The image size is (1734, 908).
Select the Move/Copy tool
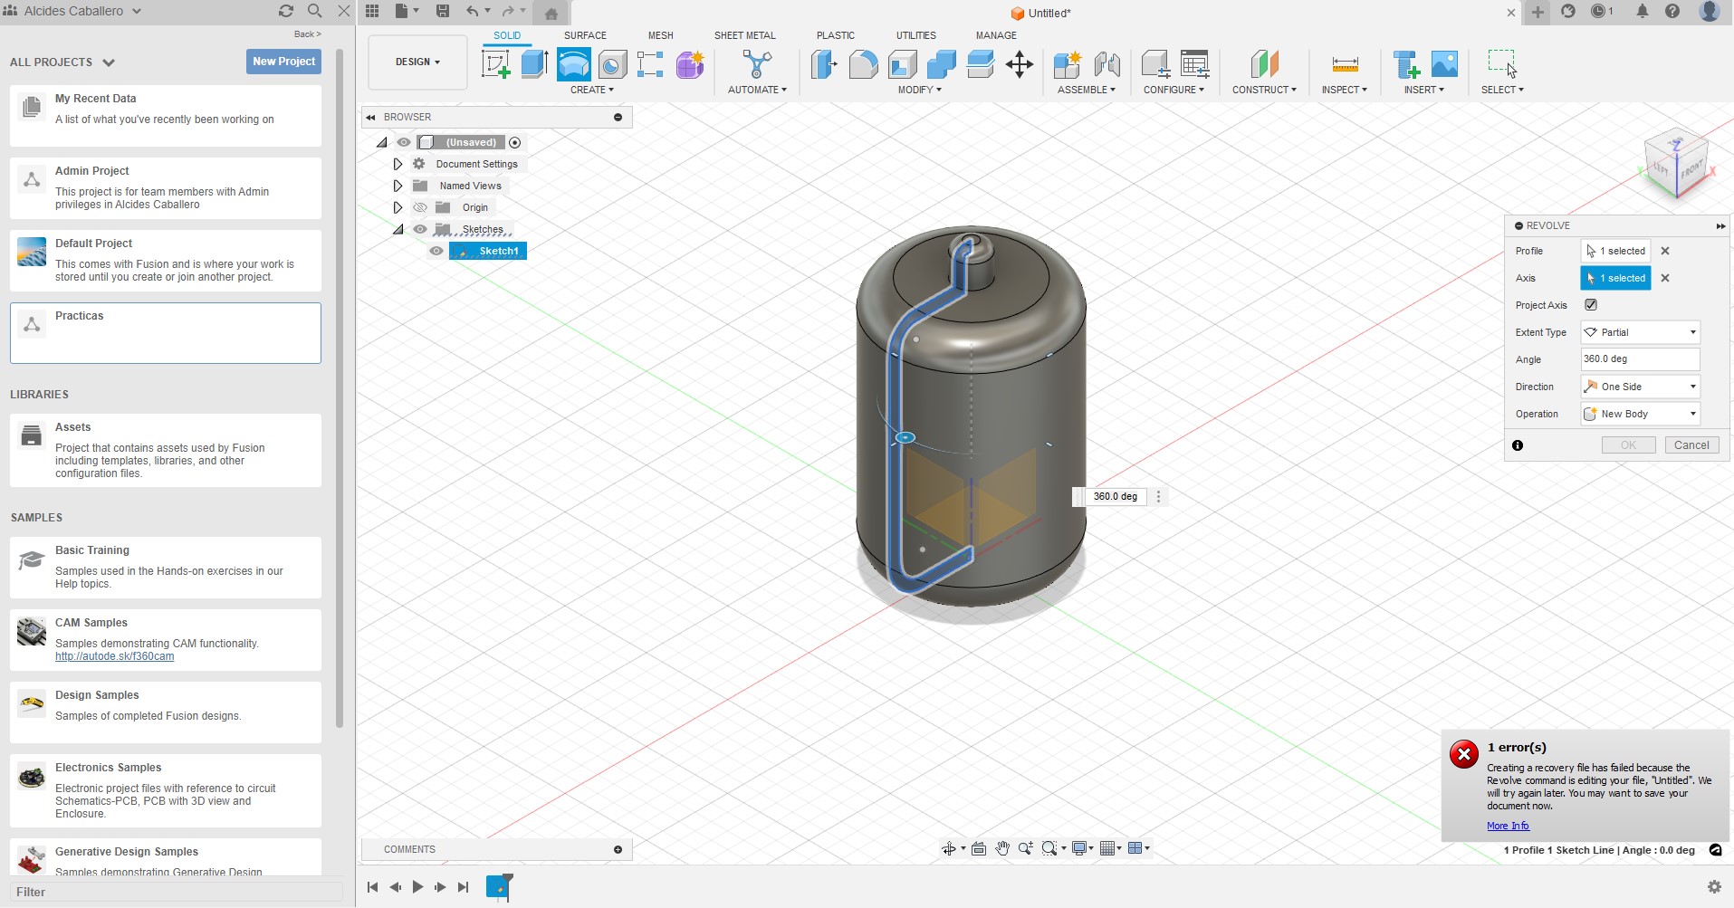click(1020, 64)
